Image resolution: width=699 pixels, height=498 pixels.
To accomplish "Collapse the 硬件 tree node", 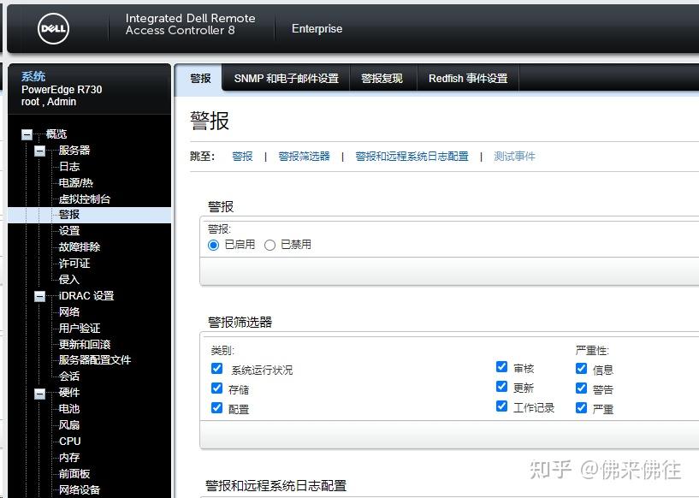I will click(x=39, y=394).
